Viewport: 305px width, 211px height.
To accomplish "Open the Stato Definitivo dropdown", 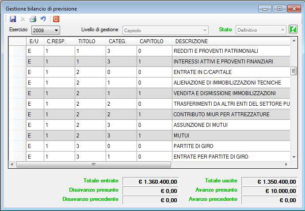I will [x=261, y=30].
